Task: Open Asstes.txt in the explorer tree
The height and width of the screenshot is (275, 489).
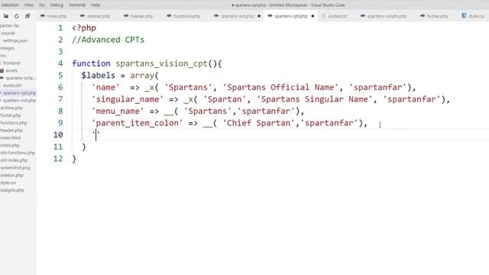Action: (12, 86)
